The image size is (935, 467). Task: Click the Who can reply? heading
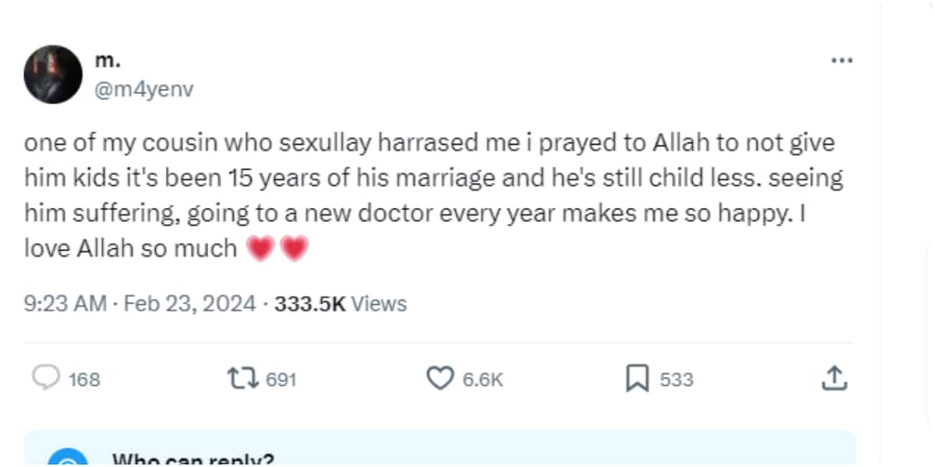(x=192, y=459)
